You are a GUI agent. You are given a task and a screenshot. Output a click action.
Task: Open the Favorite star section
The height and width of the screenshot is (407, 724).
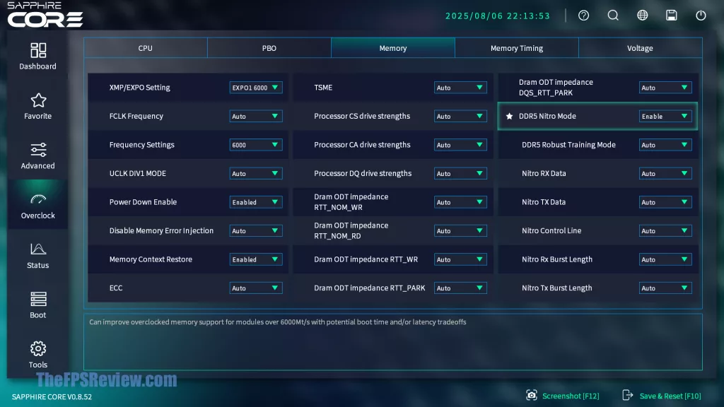pos(38,106)
